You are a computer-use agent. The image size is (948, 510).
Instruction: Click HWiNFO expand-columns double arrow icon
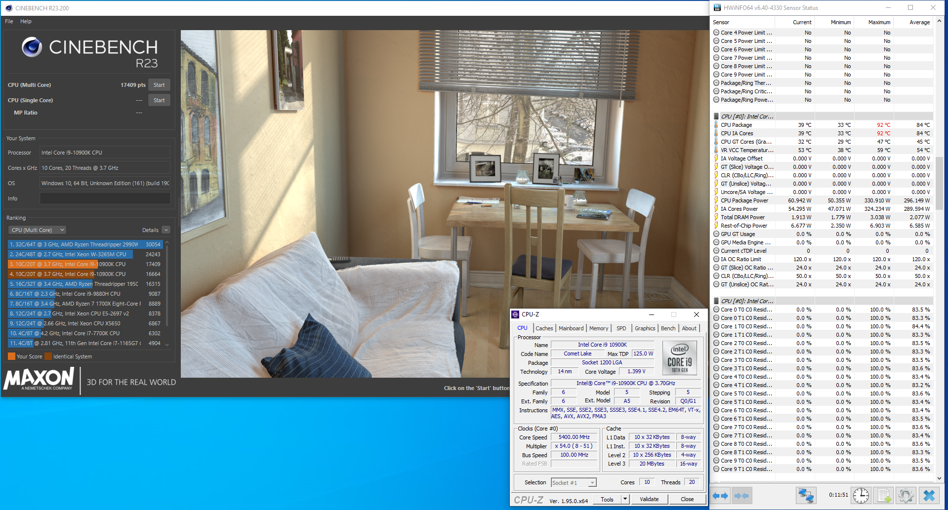tap(720, 496)
